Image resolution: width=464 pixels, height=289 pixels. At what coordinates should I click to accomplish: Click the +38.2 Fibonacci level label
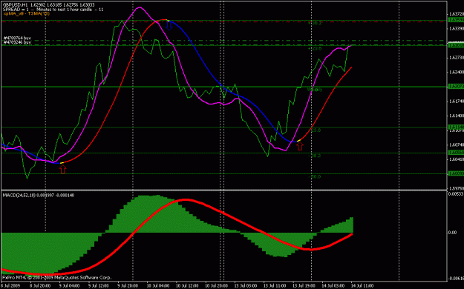coord(314,23)
